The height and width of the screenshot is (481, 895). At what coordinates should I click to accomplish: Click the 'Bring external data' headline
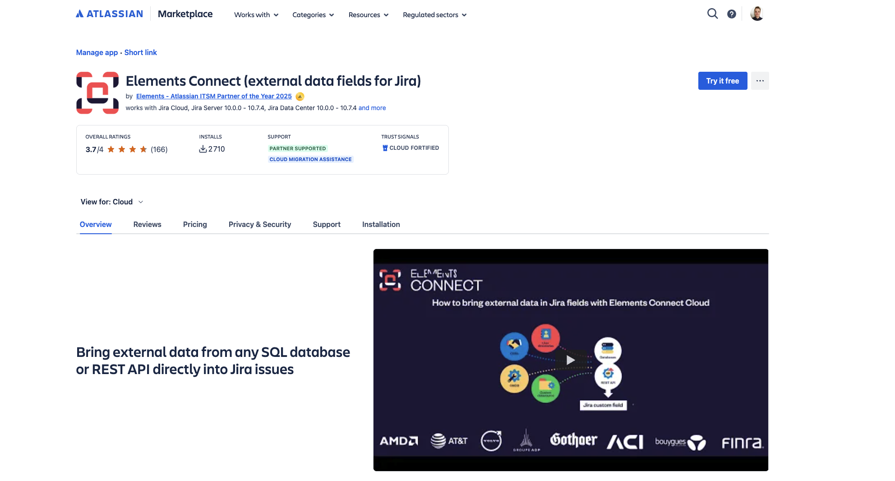(x=213, y=361)
